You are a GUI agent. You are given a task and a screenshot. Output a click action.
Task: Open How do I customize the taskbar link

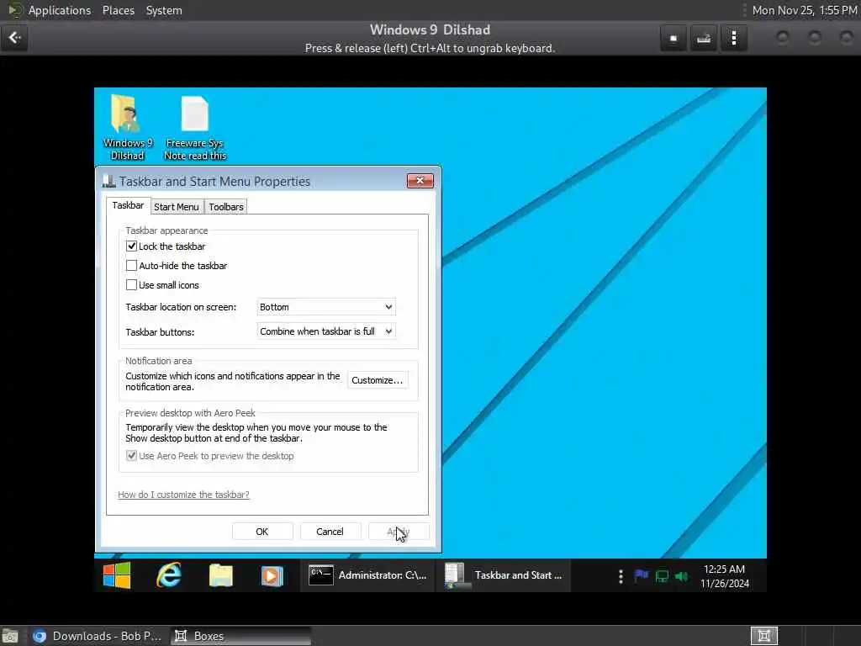183,495
